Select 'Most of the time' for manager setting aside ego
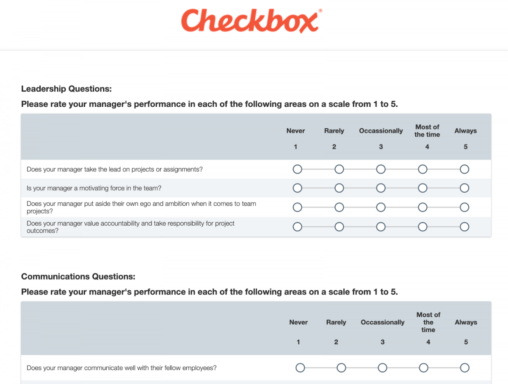Image resolution: width=508 pixels, height=384 pixels. (422, 207)
